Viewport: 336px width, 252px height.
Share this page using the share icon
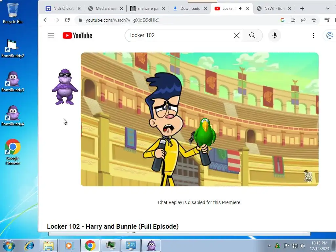tap(304, 20)
